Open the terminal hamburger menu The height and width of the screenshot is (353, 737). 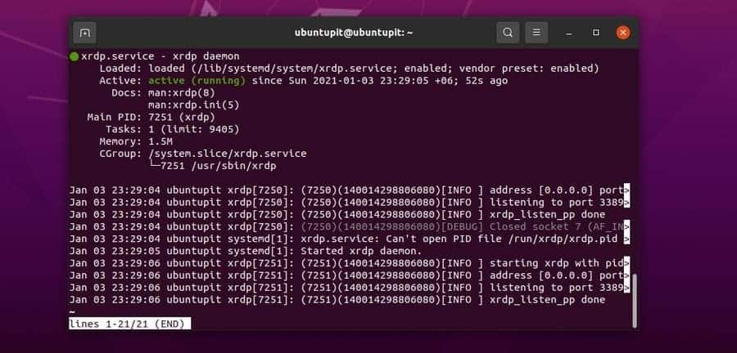point(536,33)
